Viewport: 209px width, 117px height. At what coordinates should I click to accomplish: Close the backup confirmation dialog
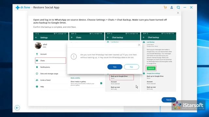pos(139,45)
